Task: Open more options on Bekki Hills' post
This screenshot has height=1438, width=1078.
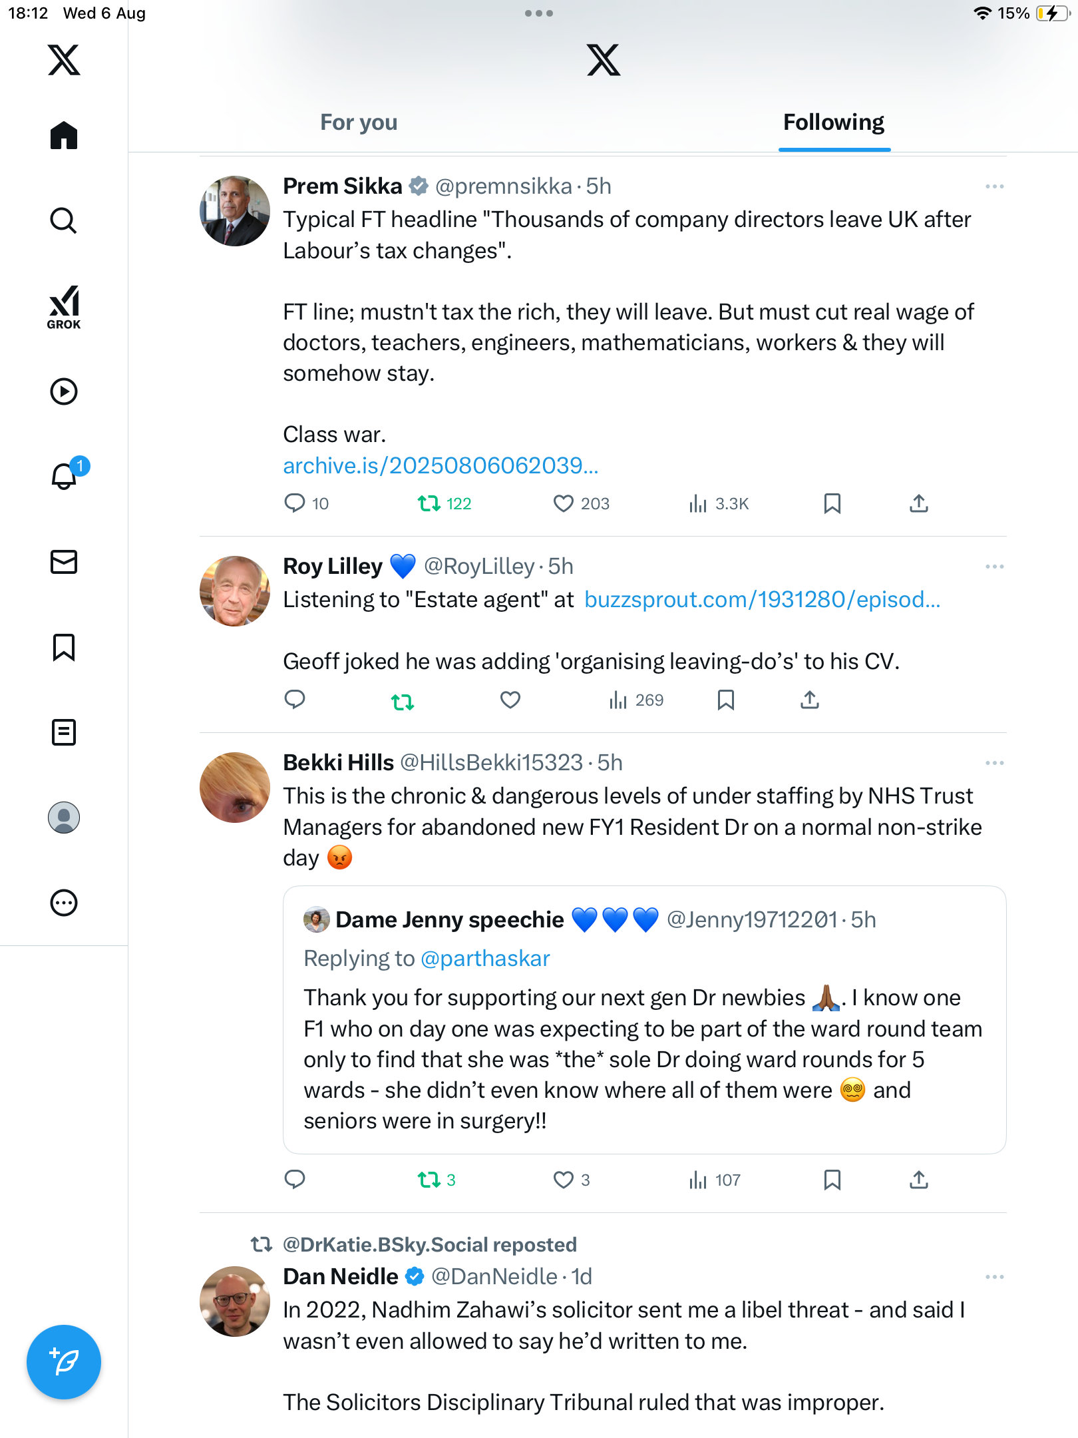Action: pyautogui.click(x=994, y=763)
